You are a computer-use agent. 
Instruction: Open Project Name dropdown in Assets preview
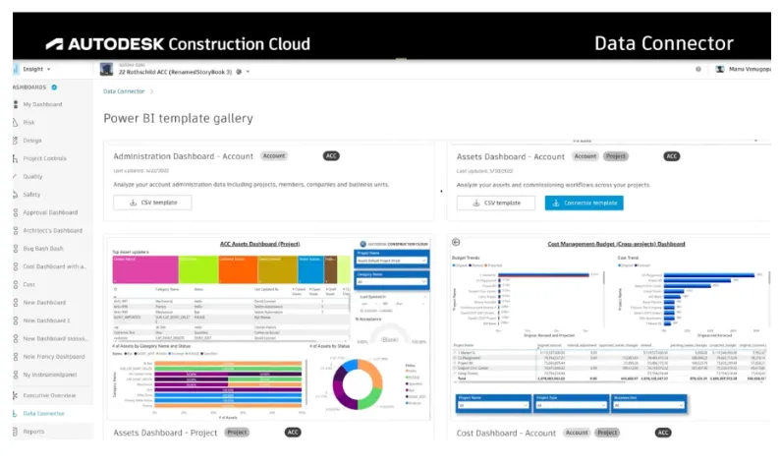392,261
